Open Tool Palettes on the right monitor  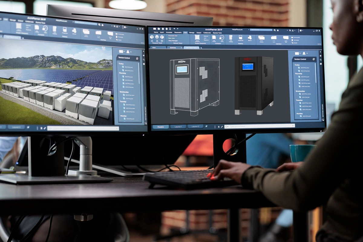coord(231,38)
